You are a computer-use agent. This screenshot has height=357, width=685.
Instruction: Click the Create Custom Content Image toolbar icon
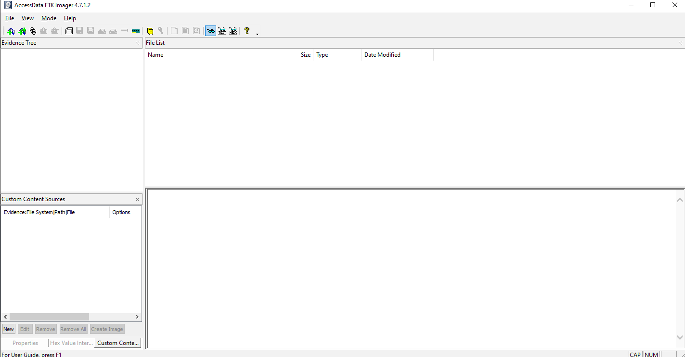(113, 31)
